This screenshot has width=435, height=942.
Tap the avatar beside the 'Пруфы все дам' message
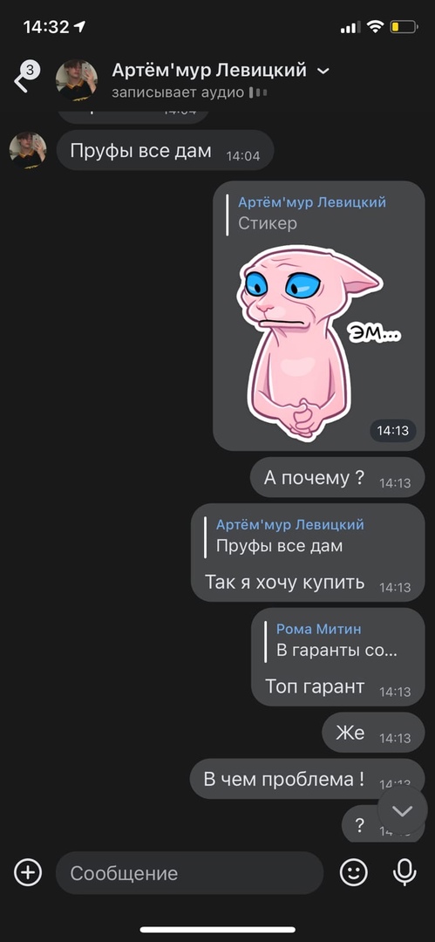click(x=28, y=150)
